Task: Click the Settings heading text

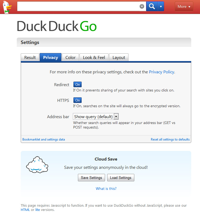Action: [x=30, y=42]
